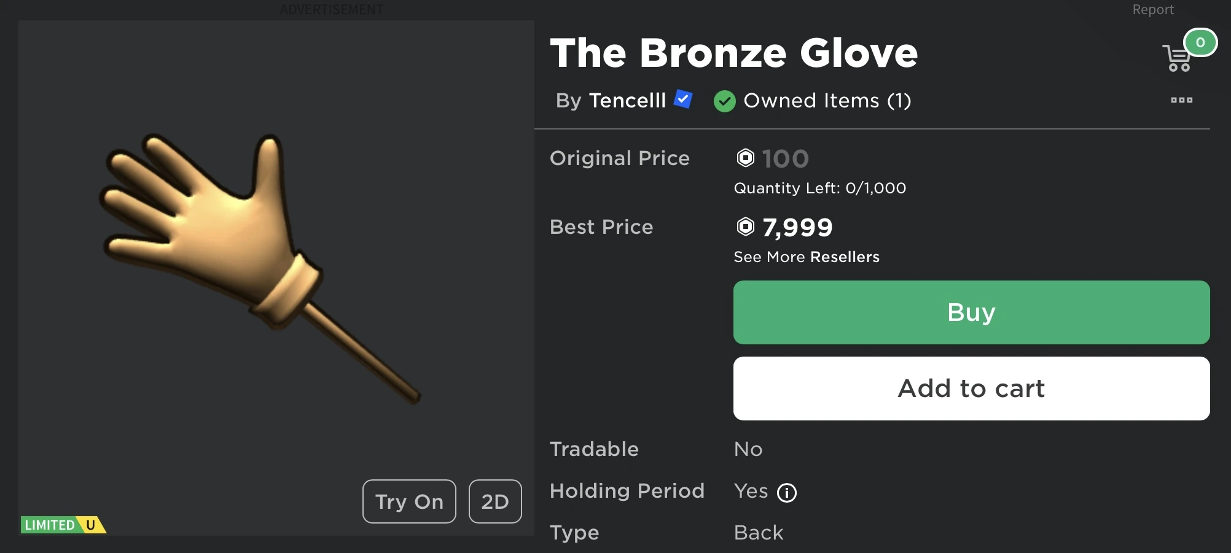Open the three-dot options menu
This screenshot has height=553, width=1231.
click(1182, 100)
